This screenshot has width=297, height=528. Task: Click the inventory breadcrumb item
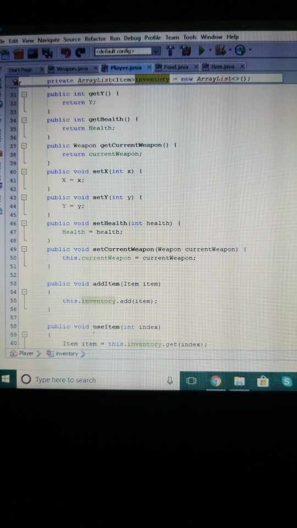click(62, 354)
